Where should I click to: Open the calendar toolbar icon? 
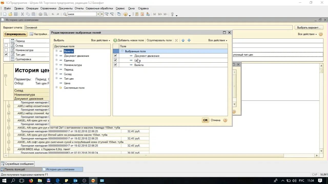pyautogui.click(x=142, y=14)
